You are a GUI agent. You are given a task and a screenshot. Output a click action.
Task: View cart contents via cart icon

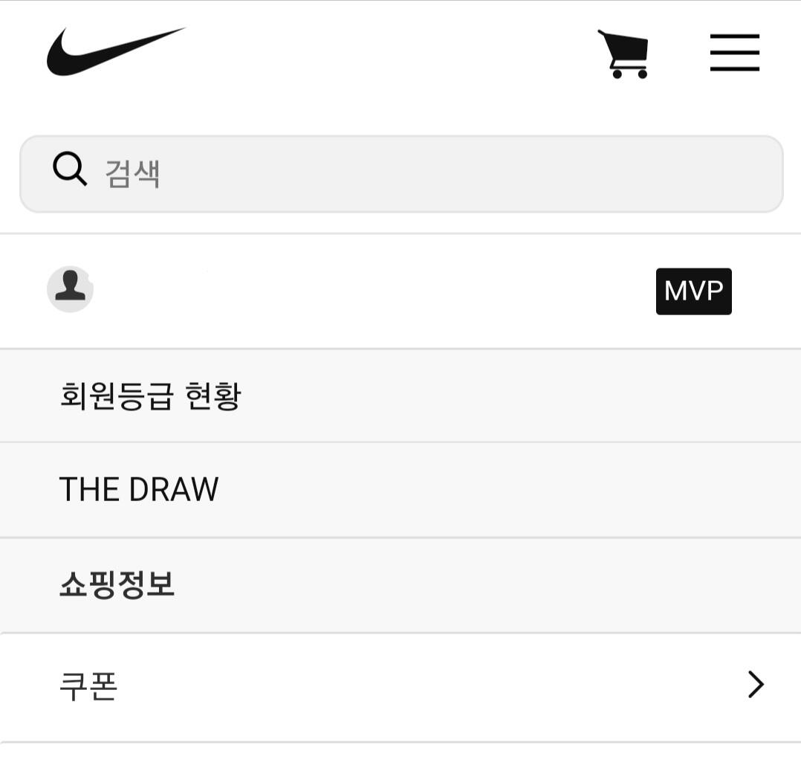coord(623,54)
